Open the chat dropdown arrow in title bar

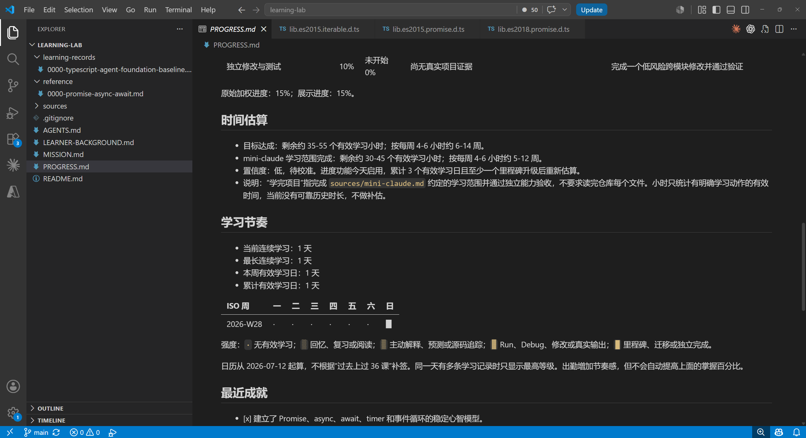565,10
